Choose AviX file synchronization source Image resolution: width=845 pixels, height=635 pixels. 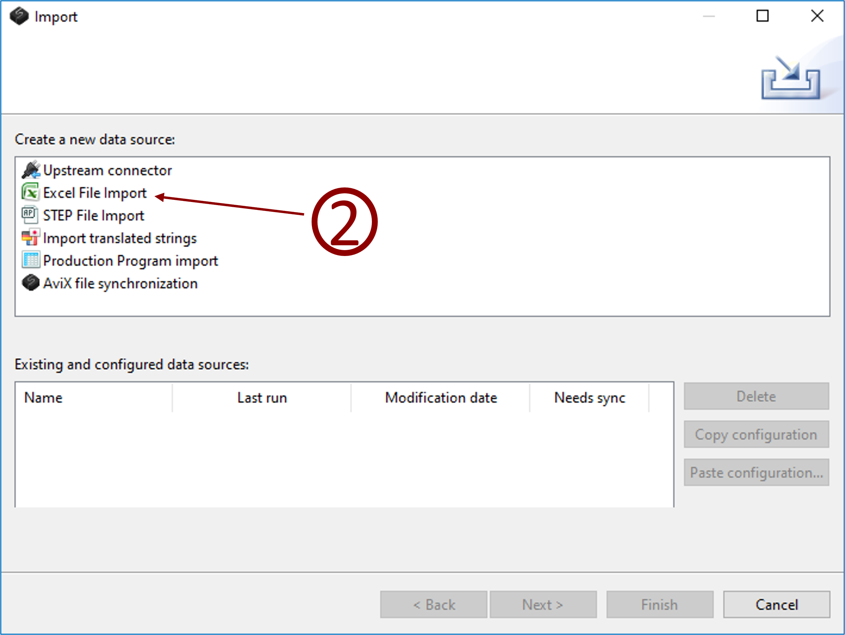[x=120, y=283]
